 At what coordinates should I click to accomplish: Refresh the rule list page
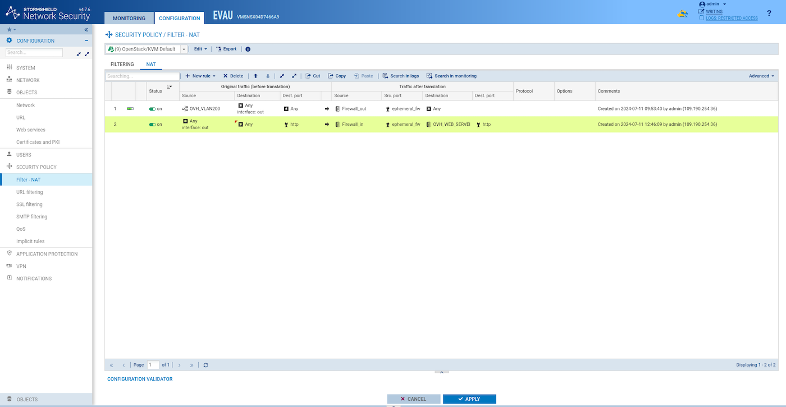pyautogui.click(x=206, y=365)
